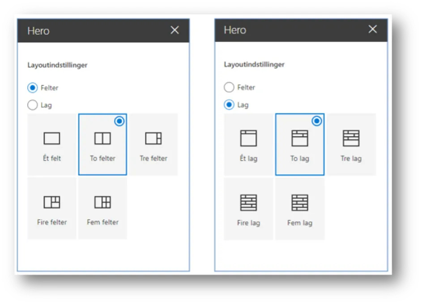Select the Felter radio button in the left Hero panel

(x=33, y=88)
